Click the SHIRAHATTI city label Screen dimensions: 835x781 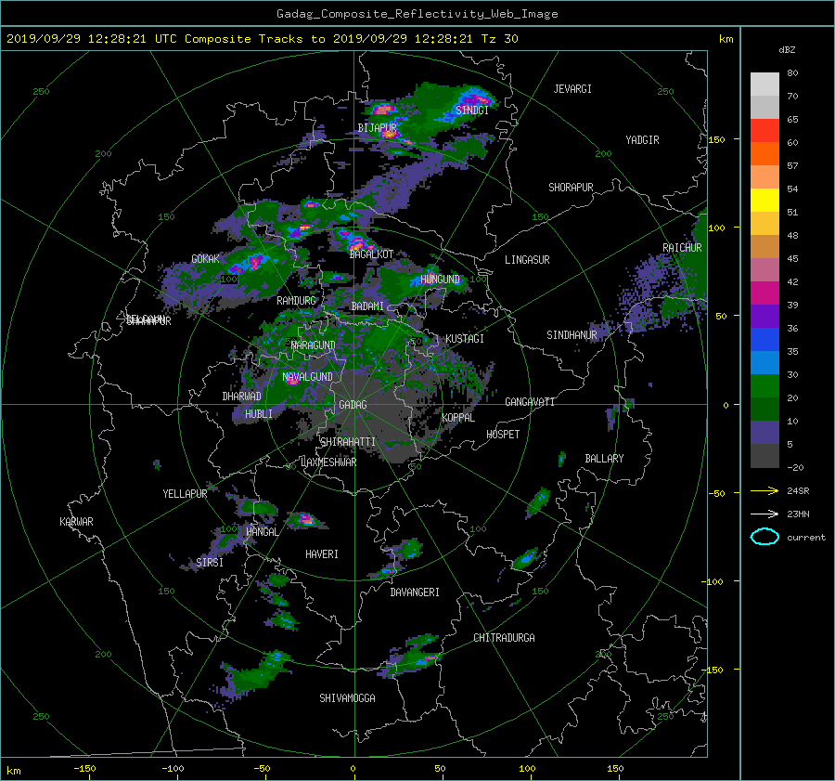[348, 442]
